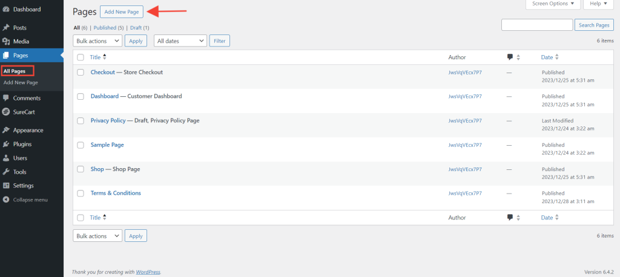Expand the All dates filter dropdown
Image resolution: width=620 pixels, height=277 pixels.
(180, 41)
